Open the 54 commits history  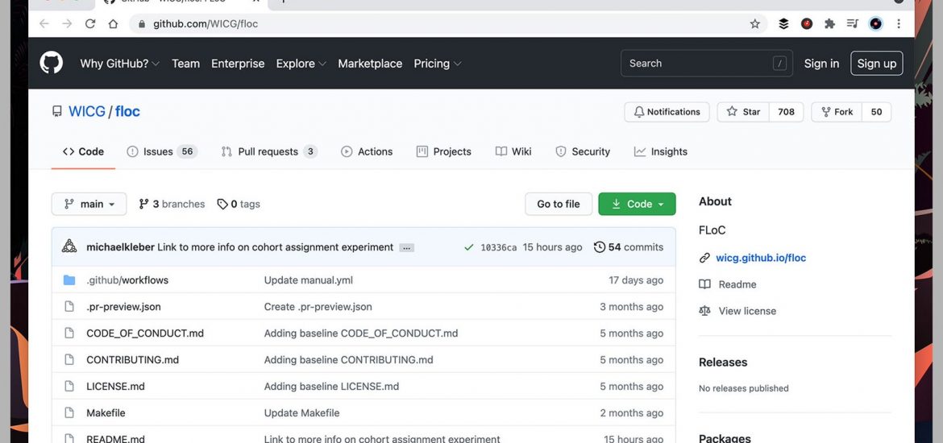629,247
